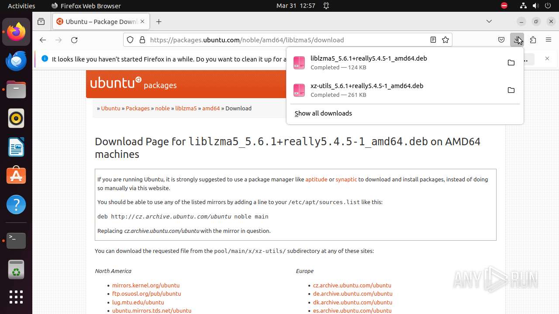
Task: Open the Terminal from the dock
Action: point(16,241)
